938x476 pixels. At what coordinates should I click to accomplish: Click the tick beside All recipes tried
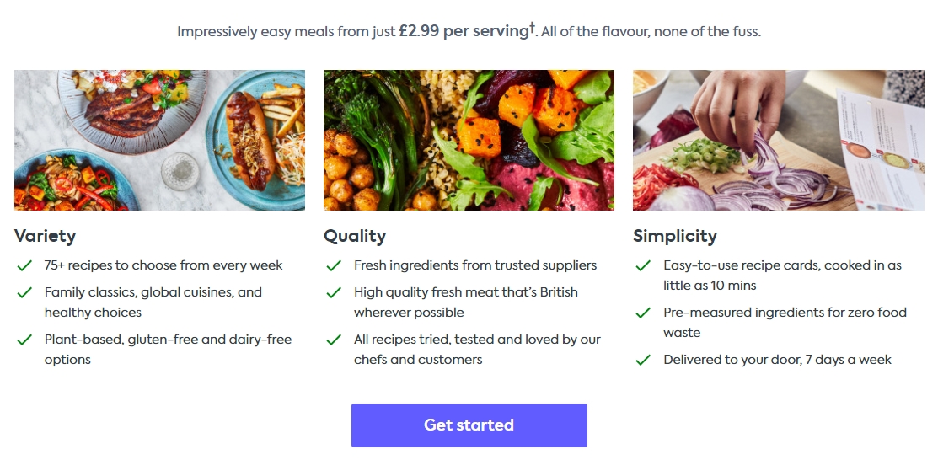pyautogui.click(x=334, y=340)
